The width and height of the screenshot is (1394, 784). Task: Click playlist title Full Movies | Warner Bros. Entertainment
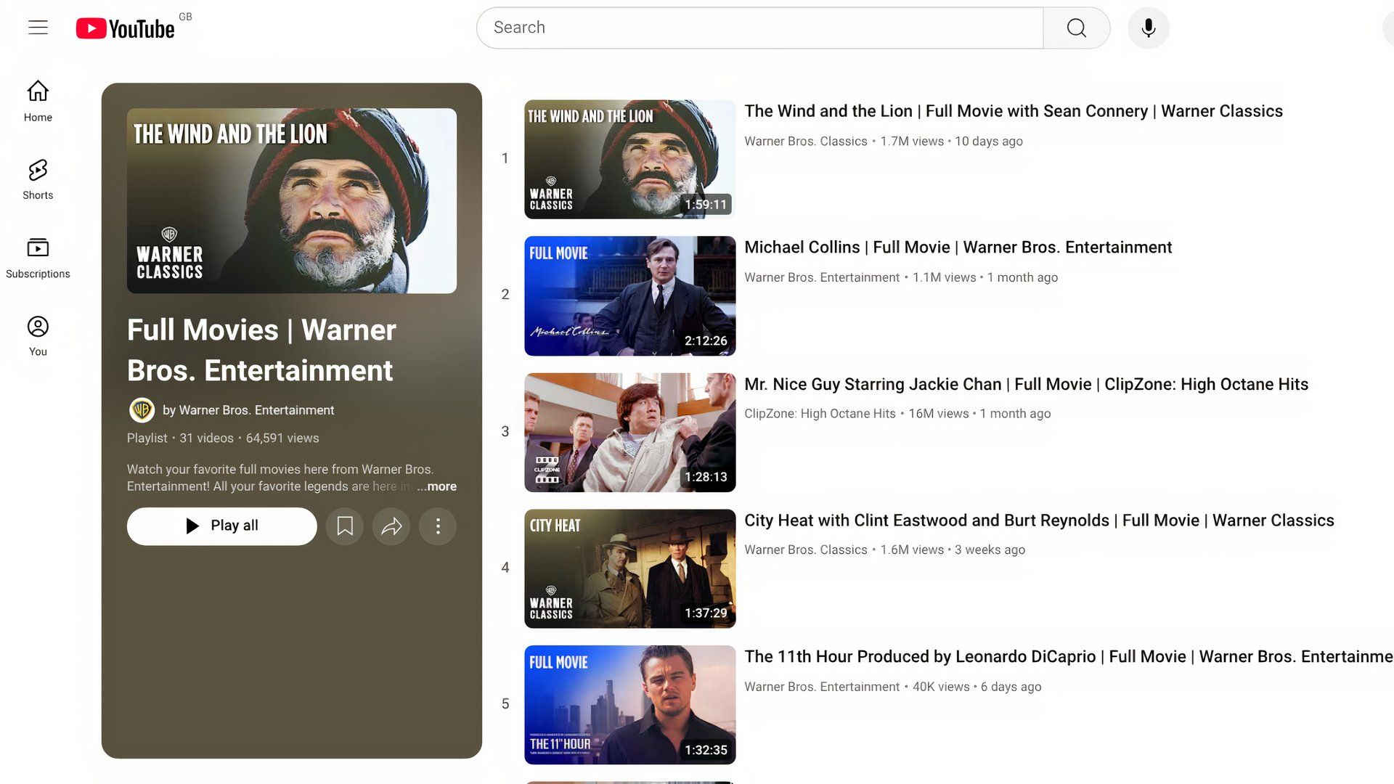pos(261,350)
